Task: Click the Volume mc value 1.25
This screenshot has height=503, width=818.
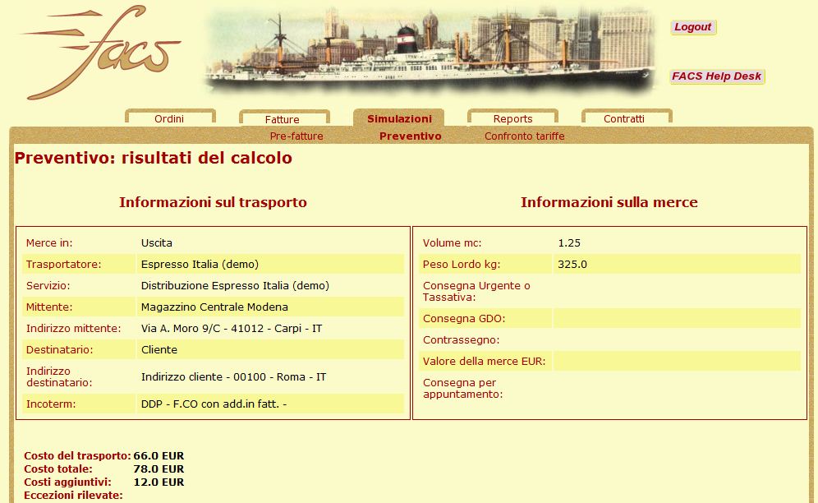Action: tap(569, 243)
